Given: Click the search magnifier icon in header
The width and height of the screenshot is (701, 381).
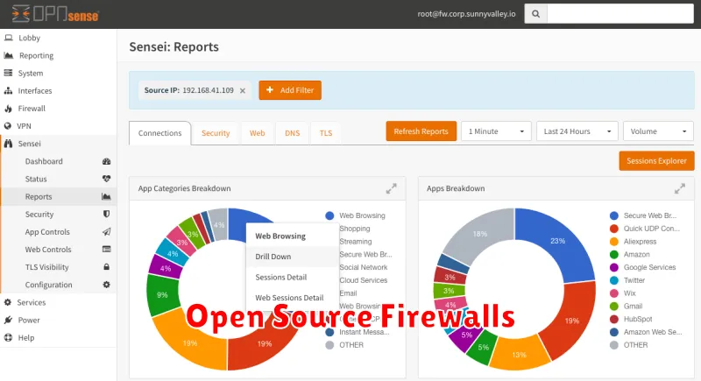Looking at the screenshot, I should (x=535, y=14).
